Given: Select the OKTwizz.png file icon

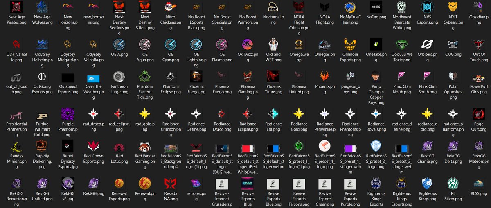Looking at the screenshot, I should point(248,44).
